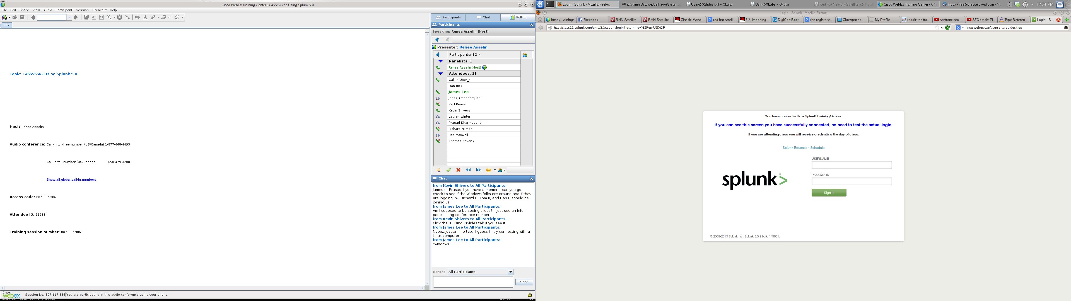Click the red No X feedback icon
Viewport: 1071px width, 301px height.
coord(458,170)
